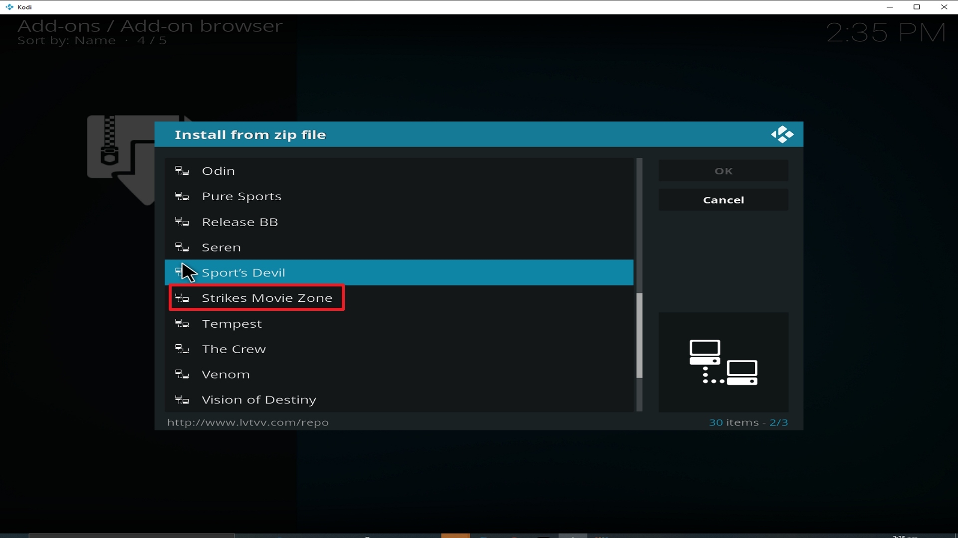Select the Venom source
The height and width of the screenshot is (538, 958).
click(399, 375)
